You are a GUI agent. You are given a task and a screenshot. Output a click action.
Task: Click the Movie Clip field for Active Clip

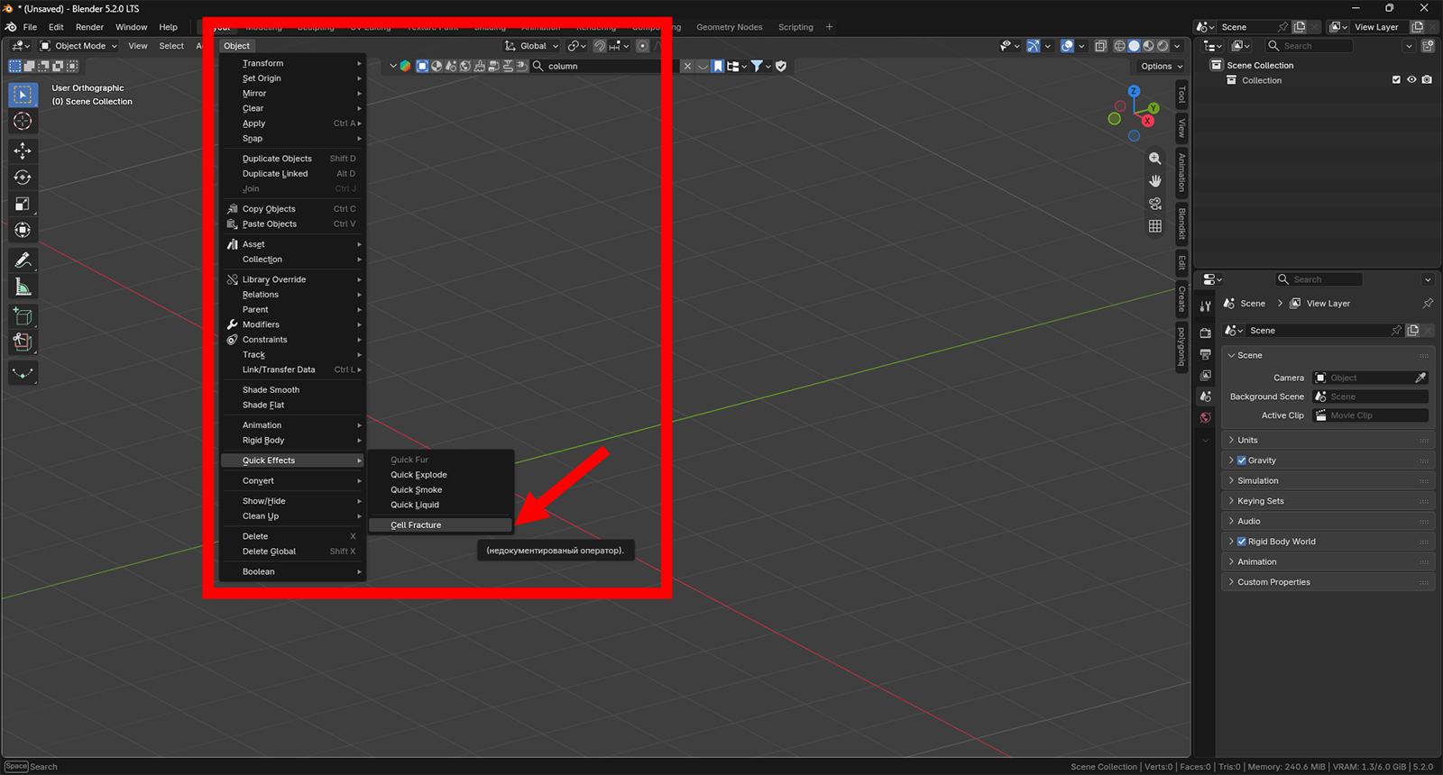pyautogui.click(x=1371, y=415)
